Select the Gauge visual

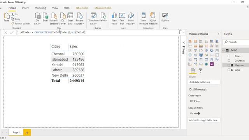pyautogui.click(x=206, y=55)
